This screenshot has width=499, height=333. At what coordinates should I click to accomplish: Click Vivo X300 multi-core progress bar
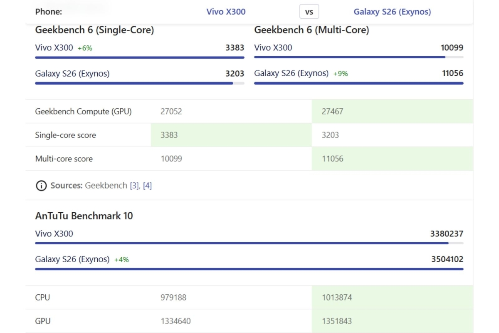point(358,57)
